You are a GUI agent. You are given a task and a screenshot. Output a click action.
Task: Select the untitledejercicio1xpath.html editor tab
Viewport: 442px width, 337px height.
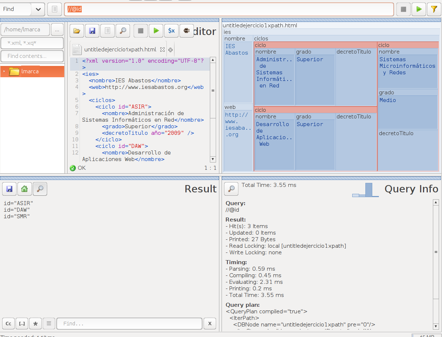(x=120, y=50)
